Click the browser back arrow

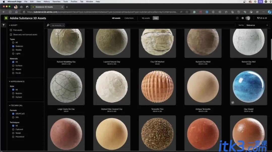(x=4, y=12)
